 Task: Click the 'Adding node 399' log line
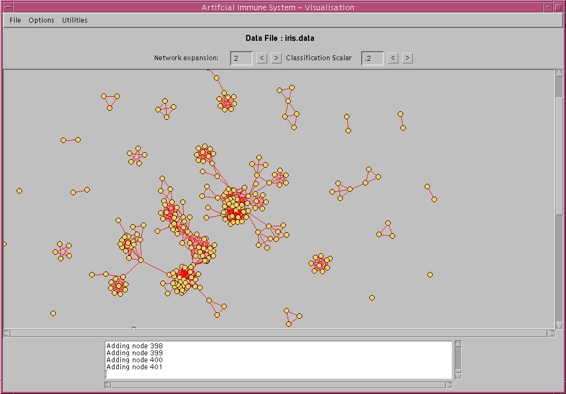point(134,353)
